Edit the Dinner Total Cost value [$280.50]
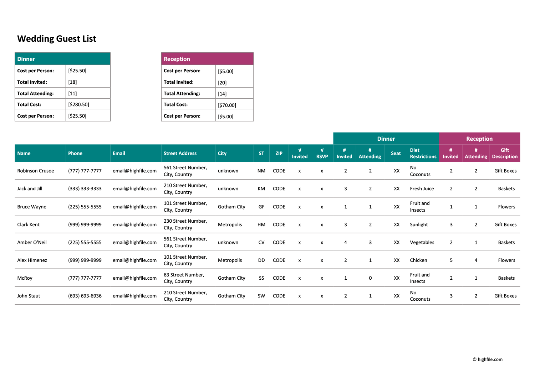Screen dimensions: 535x378 [79, 104]
